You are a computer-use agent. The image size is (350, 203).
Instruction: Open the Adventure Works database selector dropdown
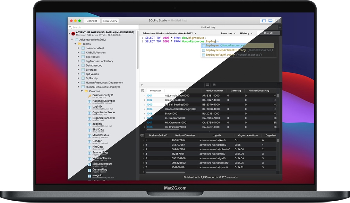(169, 33)
